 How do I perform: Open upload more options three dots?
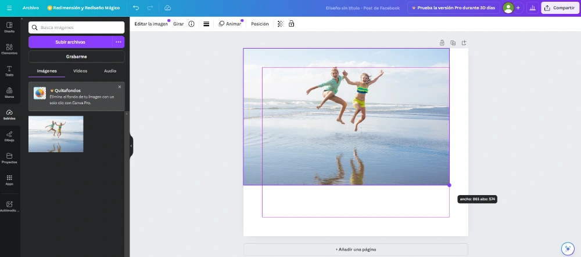119,42
